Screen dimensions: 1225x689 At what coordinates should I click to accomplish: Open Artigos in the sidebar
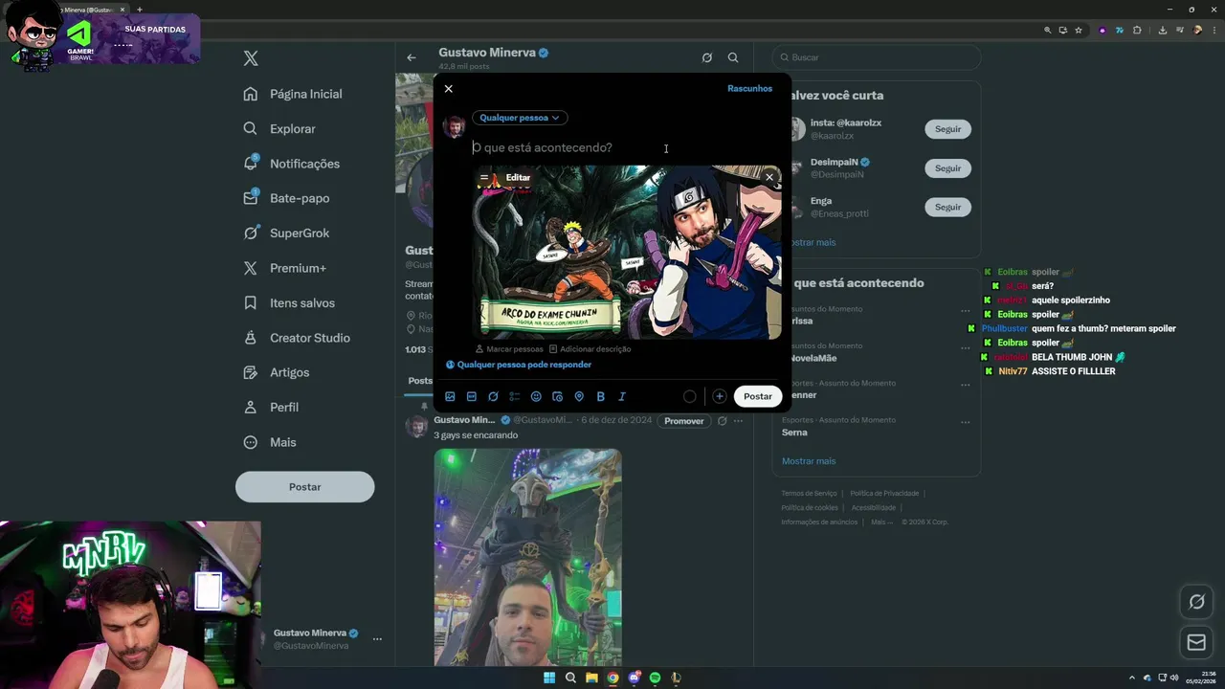click(277, 372)
